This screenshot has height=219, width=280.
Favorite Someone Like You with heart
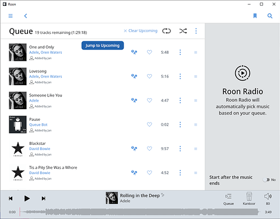click(x=149, y=100)
